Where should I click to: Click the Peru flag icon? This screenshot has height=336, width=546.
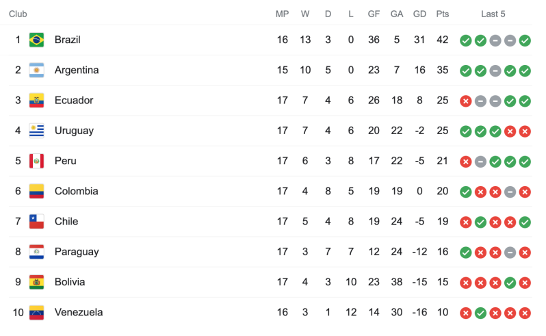pos(36,161)
